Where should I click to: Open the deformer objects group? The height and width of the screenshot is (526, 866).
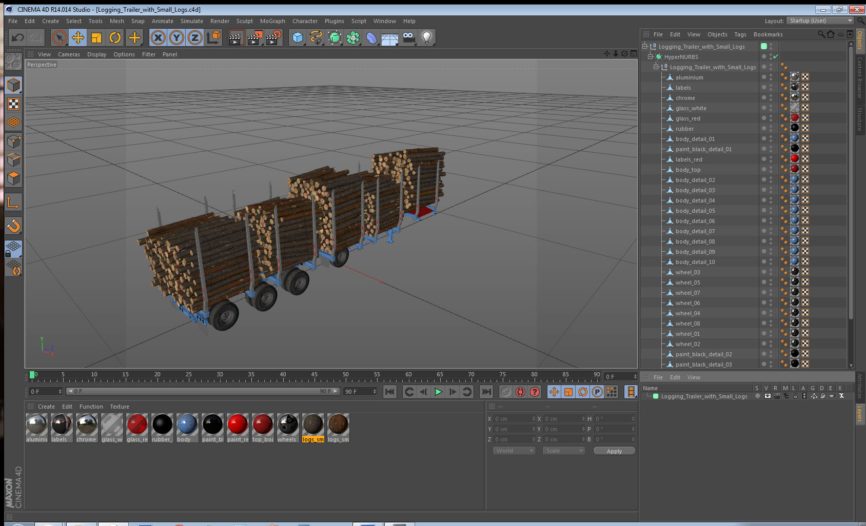coord(371,37)
